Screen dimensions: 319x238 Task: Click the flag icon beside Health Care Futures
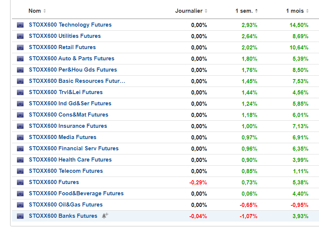[20, 160]
